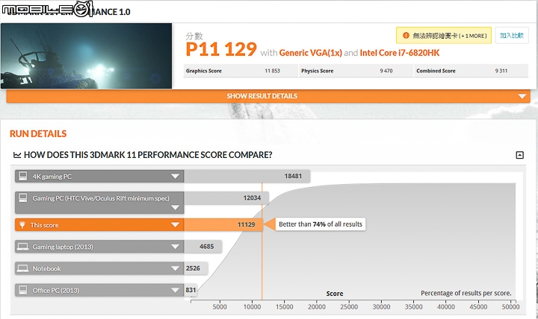This screenshot has width=538, height=319.
Task: Select the Graphics Score value 11 853
Action: coord(273,71)
